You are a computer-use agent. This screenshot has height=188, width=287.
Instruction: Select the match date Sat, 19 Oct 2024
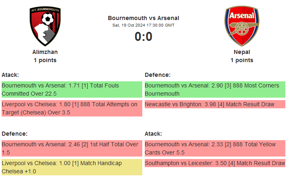[x=143, y=25]
